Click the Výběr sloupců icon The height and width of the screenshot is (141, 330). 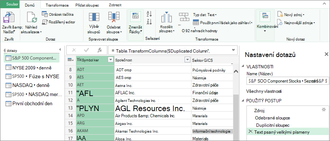click(94, 17)
